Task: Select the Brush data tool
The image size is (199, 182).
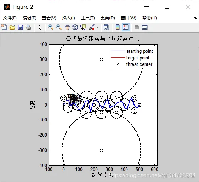Action: coord(92,27)
